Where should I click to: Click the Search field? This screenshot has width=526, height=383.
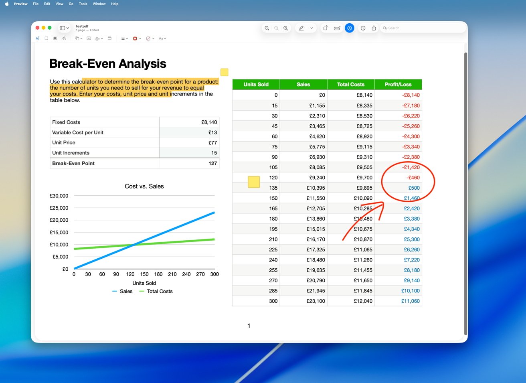(x=423, y=28)
